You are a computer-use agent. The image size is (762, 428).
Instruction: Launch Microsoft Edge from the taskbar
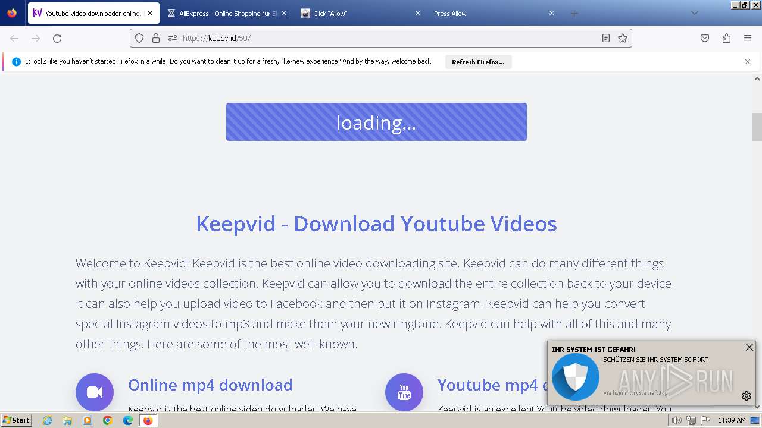128,420
